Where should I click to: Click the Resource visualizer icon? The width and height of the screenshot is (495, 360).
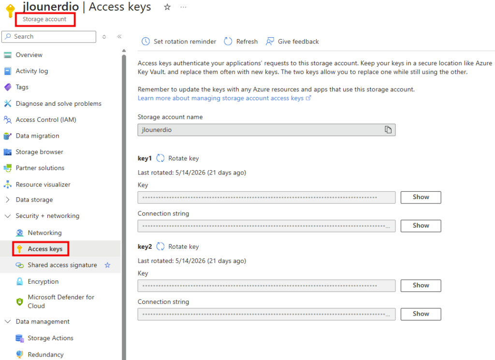pos(8,184)
